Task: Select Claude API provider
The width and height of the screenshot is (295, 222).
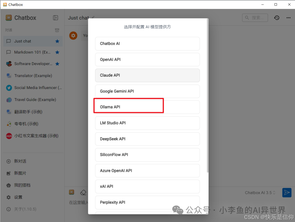Action: point(147,75)
